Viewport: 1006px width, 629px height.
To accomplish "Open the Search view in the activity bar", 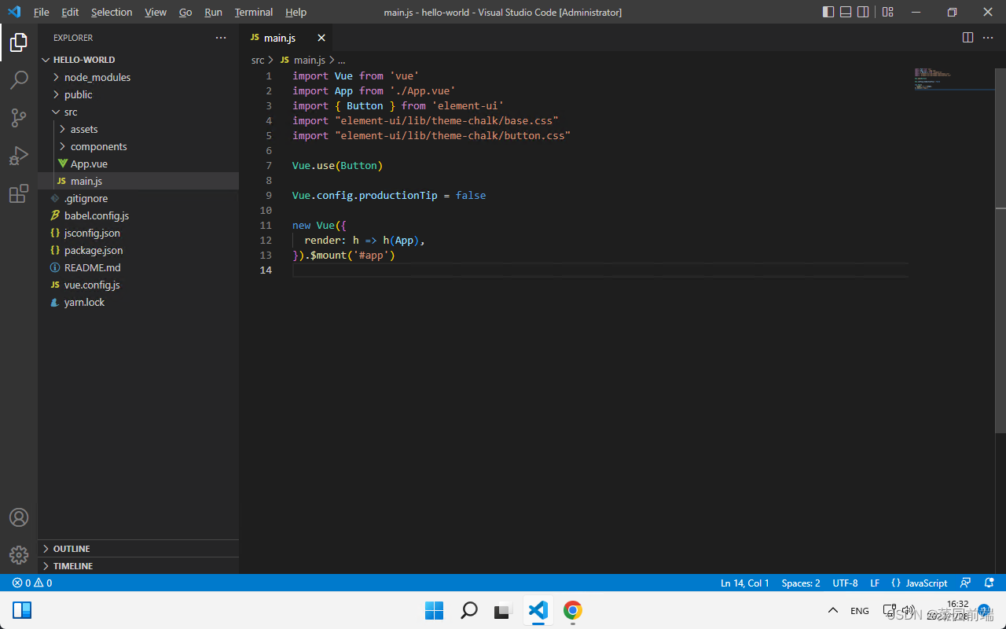I will (19, 79).
